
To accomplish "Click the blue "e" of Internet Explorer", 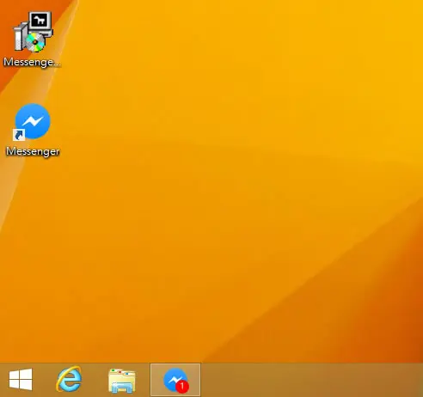I will [70, 380].
